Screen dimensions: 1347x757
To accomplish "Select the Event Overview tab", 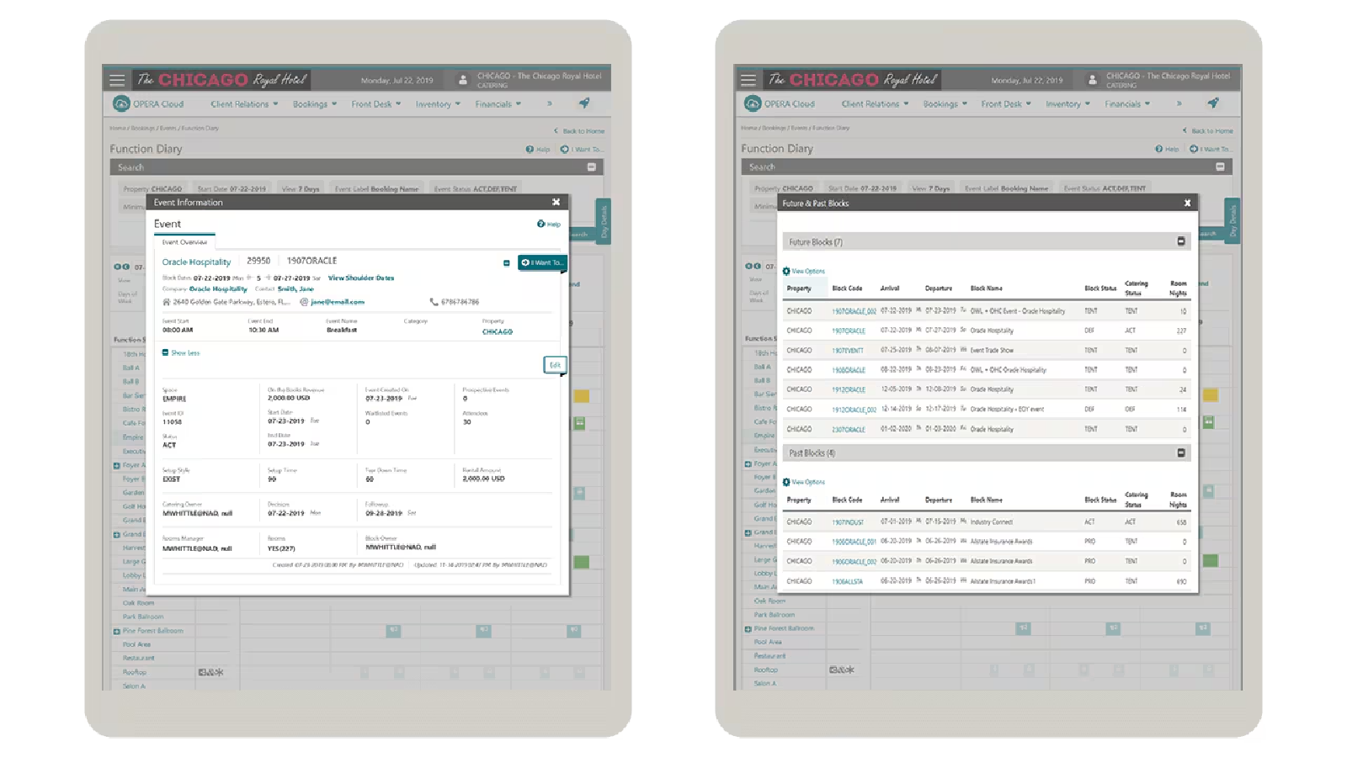I will [x=184, y=241].
